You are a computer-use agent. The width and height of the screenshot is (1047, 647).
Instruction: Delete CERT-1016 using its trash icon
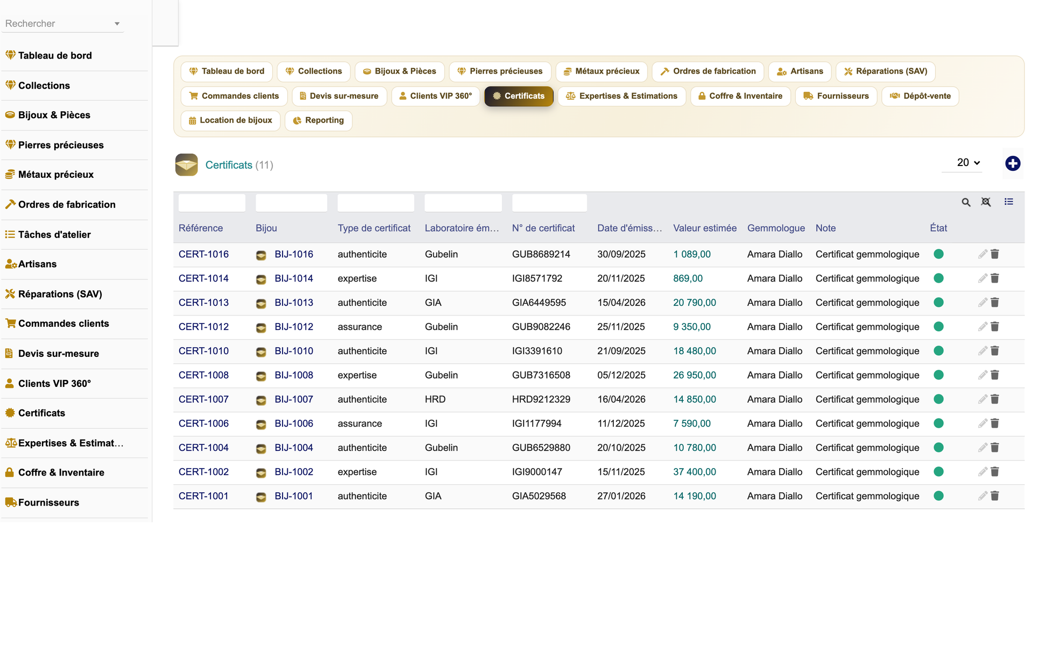[x=995, y=254]
